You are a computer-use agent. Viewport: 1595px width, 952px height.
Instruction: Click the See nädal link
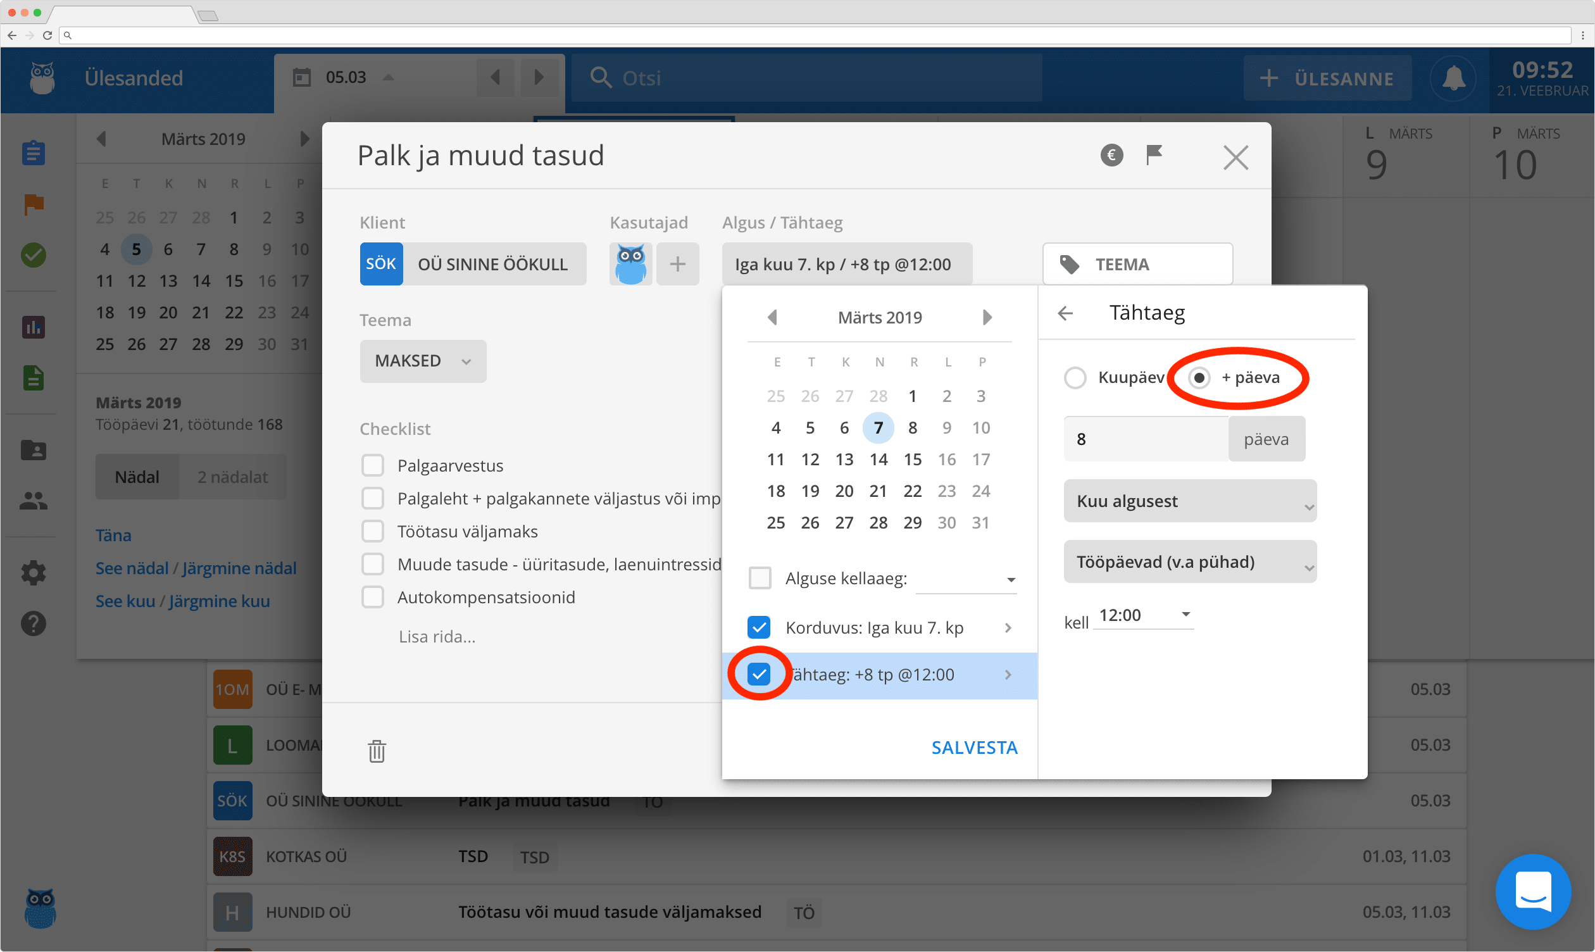(132, 568)
